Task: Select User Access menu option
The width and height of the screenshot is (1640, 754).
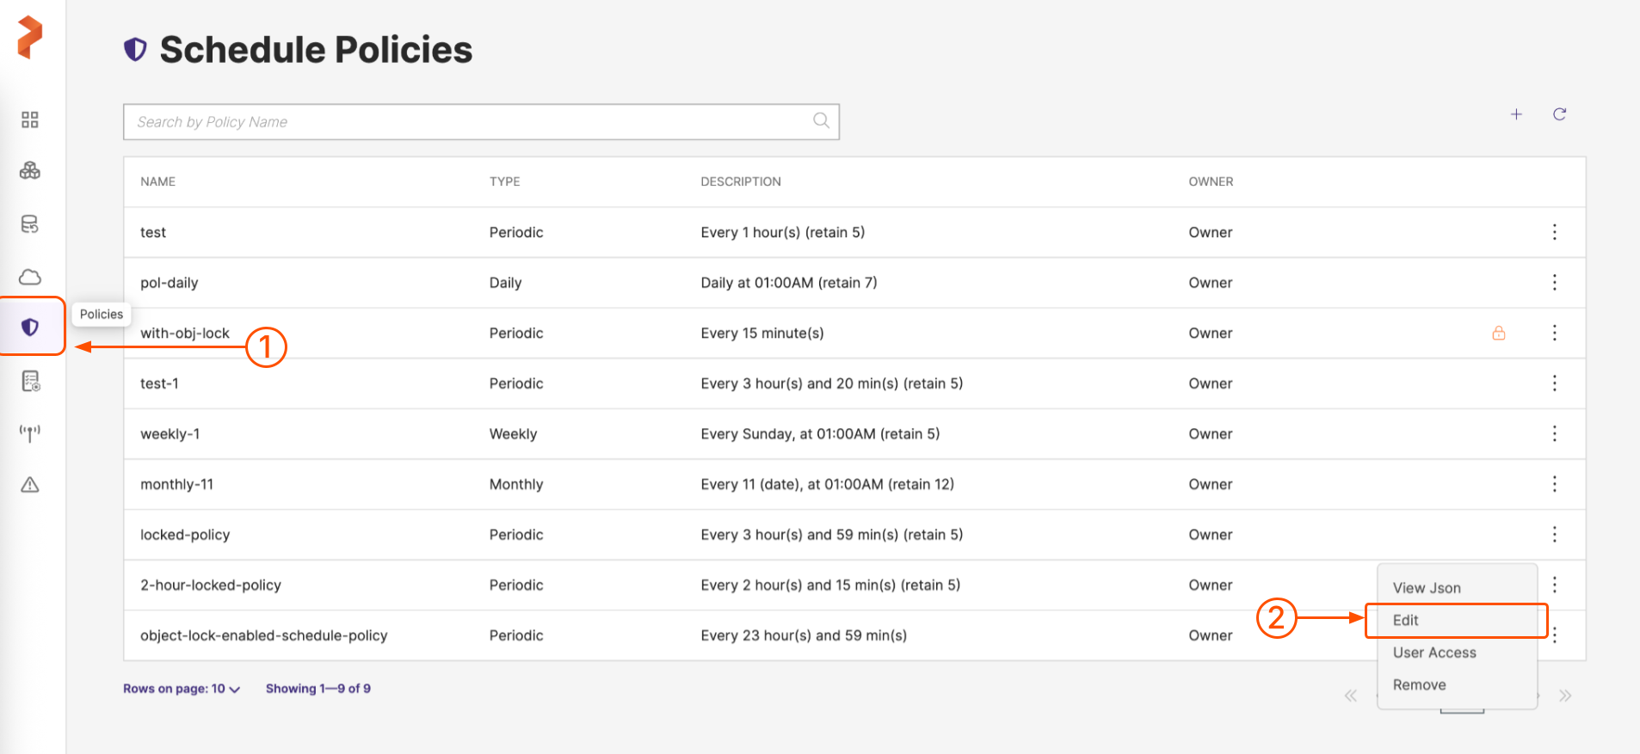Action: click(1434, 653)
